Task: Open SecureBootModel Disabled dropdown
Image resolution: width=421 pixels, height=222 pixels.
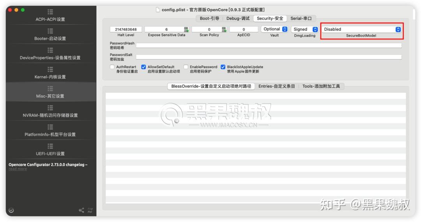Action: click(x=361, y=30)
